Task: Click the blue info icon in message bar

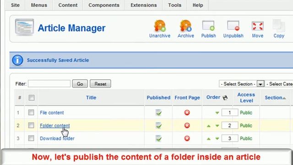Action: (17, 60)
